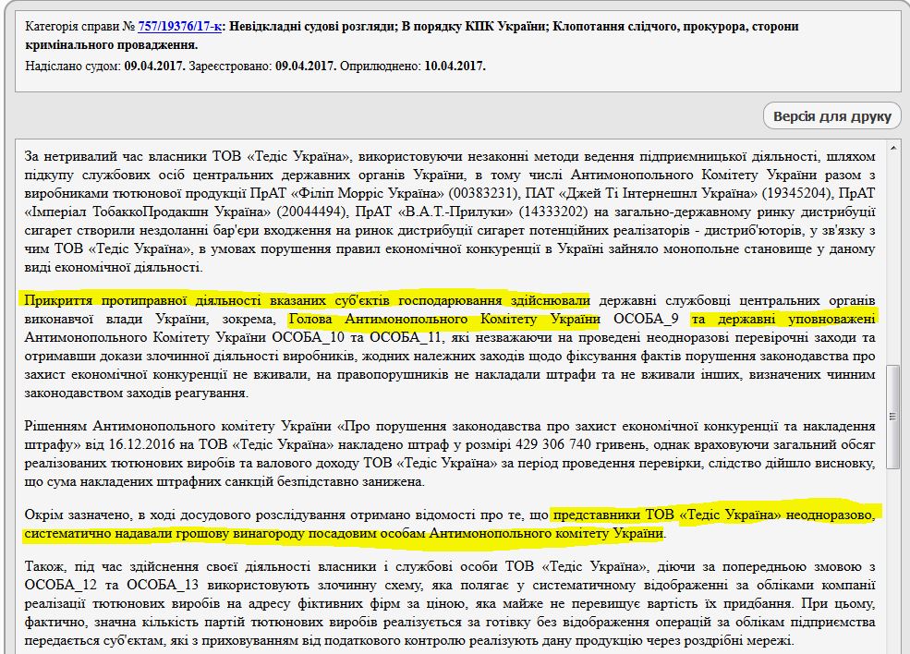Viewport: 910px width, 654px height.
Task: Click highlighted 'представники ТОВ «Тедіс Україна» неодноразово'
Action: tap(715, 515)
